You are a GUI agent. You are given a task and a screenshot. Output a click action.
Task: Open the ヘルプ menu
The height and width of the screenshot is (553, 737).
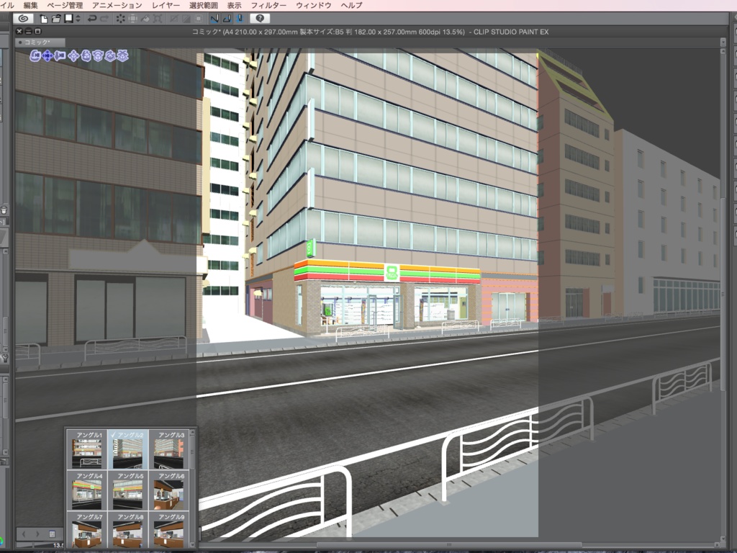(x=351, y=5)
